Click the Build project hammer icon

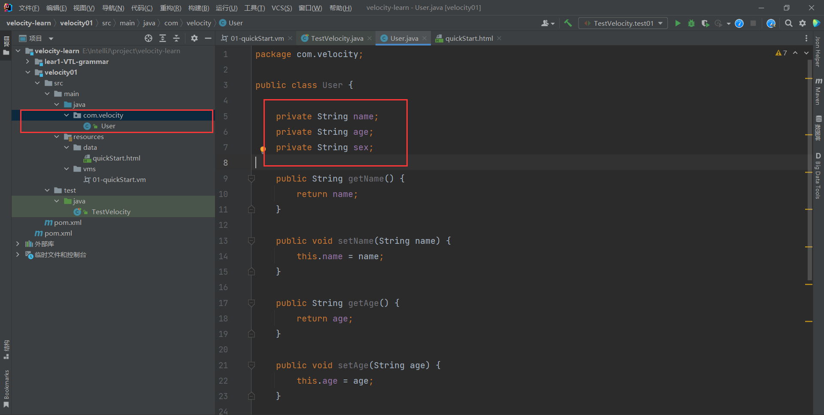[x=568, y=23]
